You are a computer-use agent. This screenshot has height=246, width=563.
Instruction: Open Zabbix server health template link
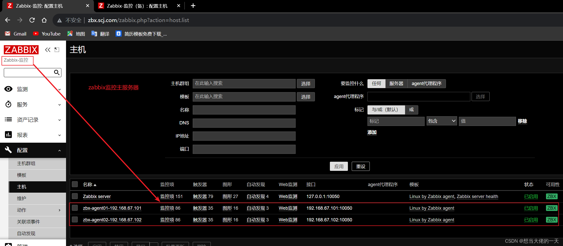pyautogui.click(x=477, y=196)
